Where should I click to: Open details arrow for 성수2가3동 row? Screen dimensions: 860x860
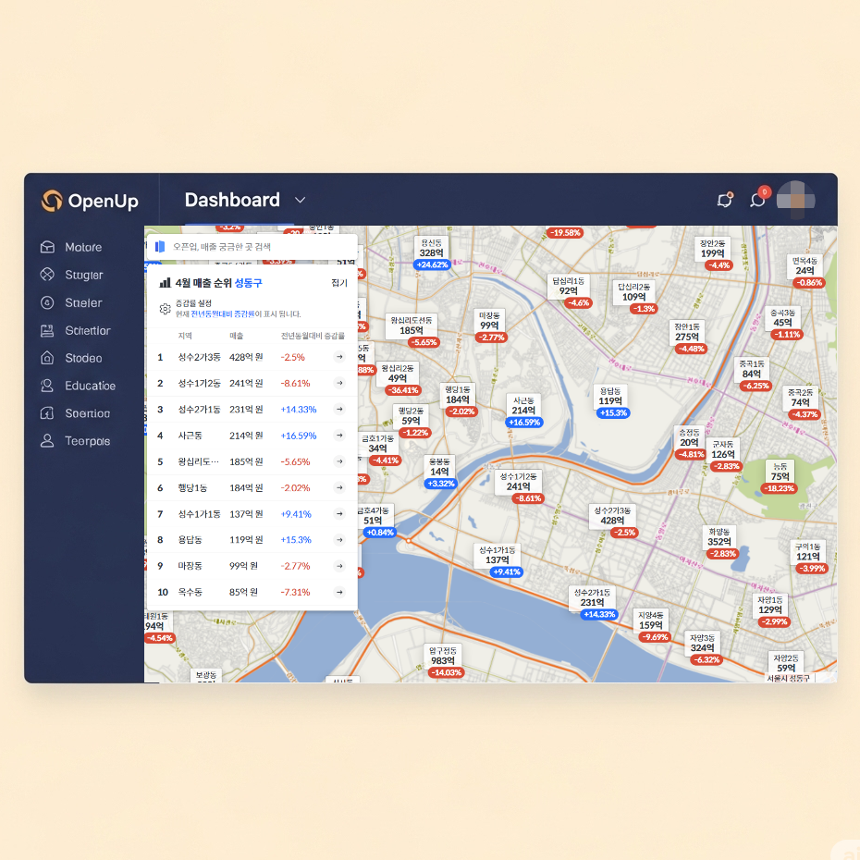pos(339,357)
